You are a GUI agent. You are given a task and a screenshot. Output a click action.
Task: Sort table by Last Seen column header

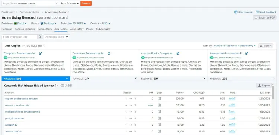click(266, 93)
